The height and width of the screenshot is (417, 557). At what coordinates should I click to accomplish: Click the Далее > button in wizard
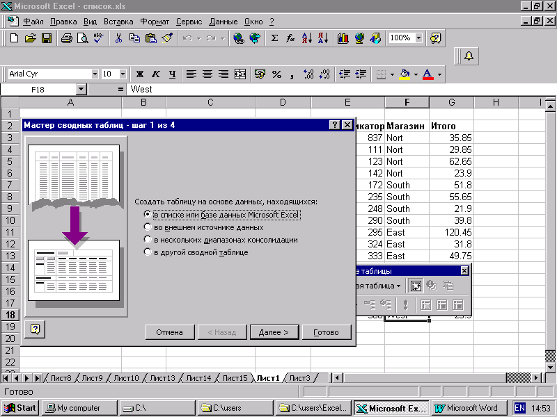(x=274, y=332)
